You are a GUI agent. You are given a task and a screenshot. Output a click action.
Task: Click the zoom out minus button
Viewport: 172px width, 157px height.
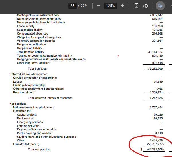coord(98,6)
